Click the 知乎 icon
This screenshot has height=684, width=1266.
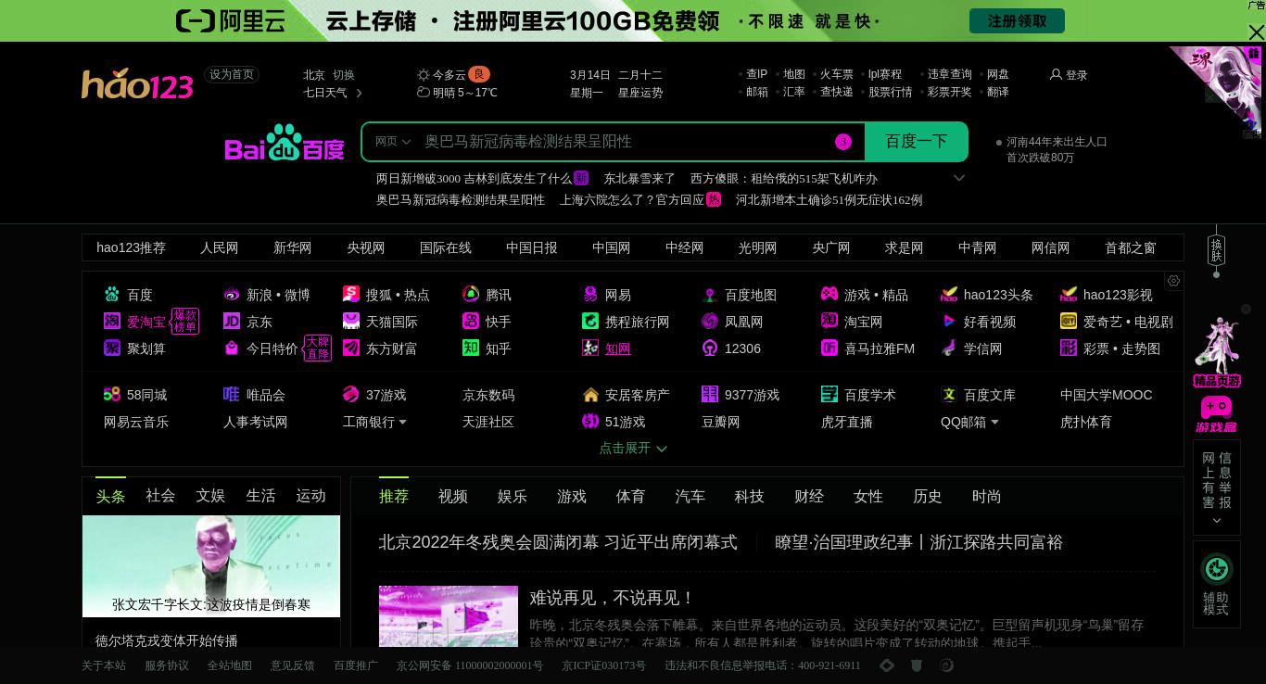471,348
